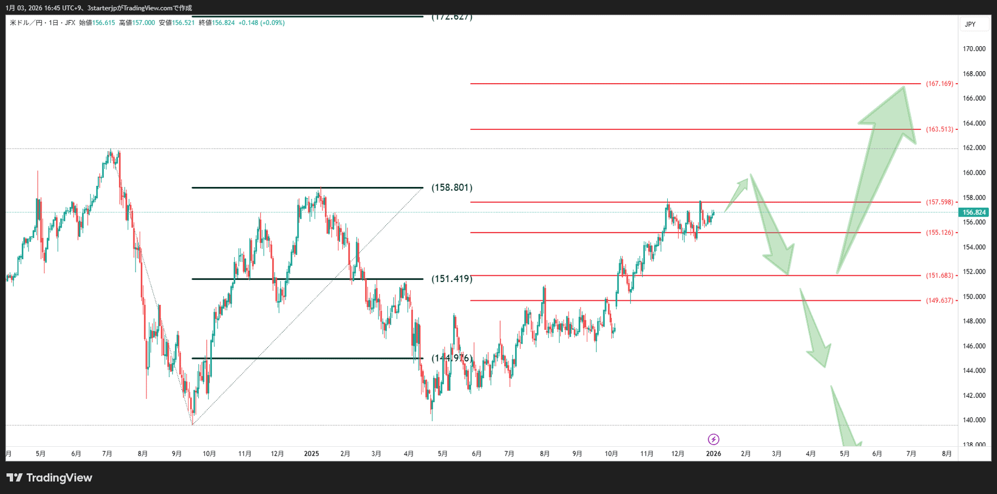
Task: Click the red 155.126 level label
Action: click(939, 233)
